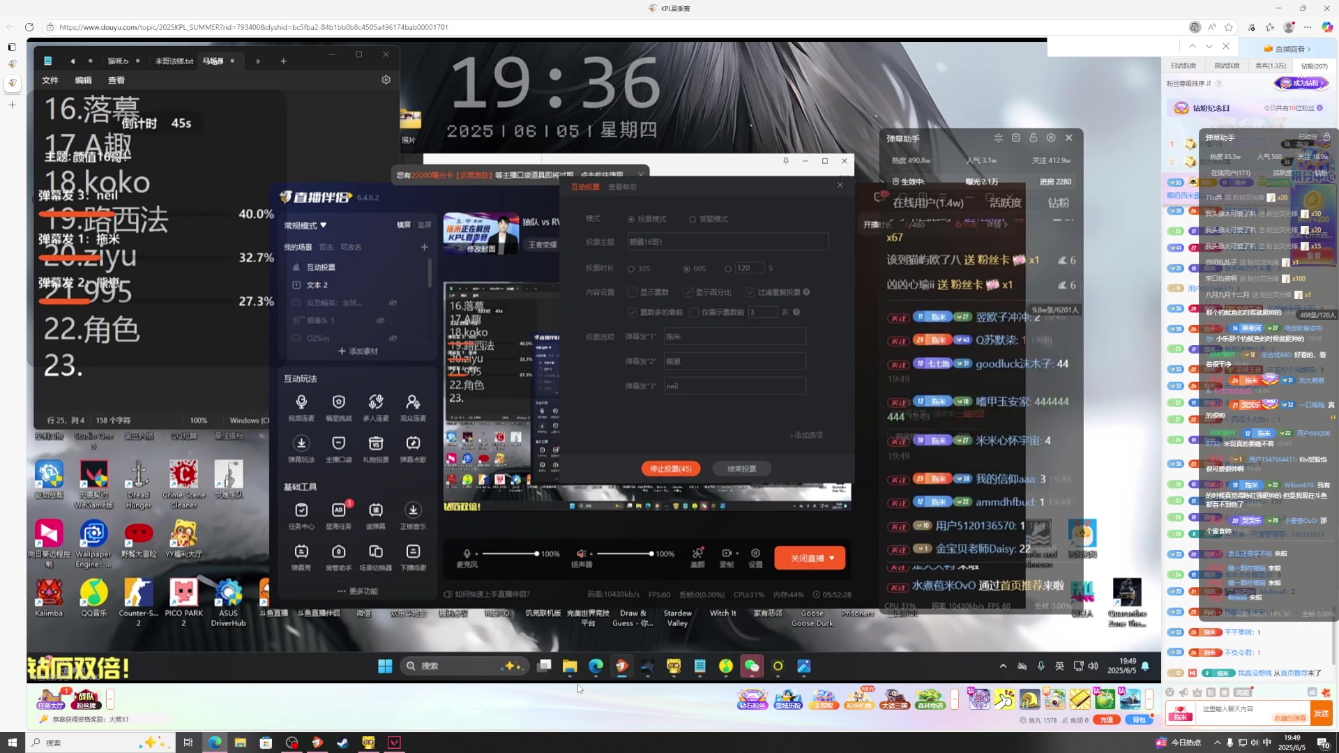Open File Explorer on the Windows taskbar
Screen dimensions: 1339x753
[240, 743]
